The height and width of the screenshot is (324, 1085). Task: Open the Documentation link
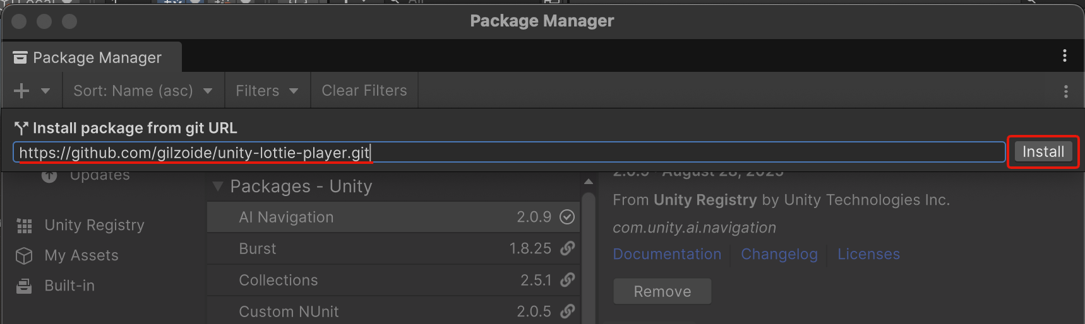pyautogui.click(x=667, y=254)
